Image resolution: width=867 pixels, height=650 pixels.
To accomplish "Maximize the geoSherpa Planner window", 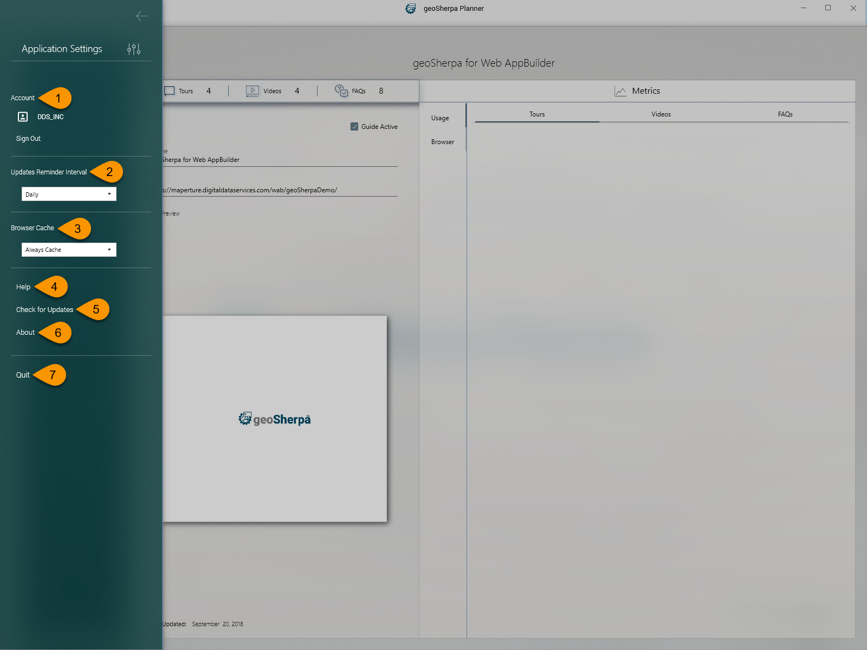I will pyautogui.click(x=828, y=8).
